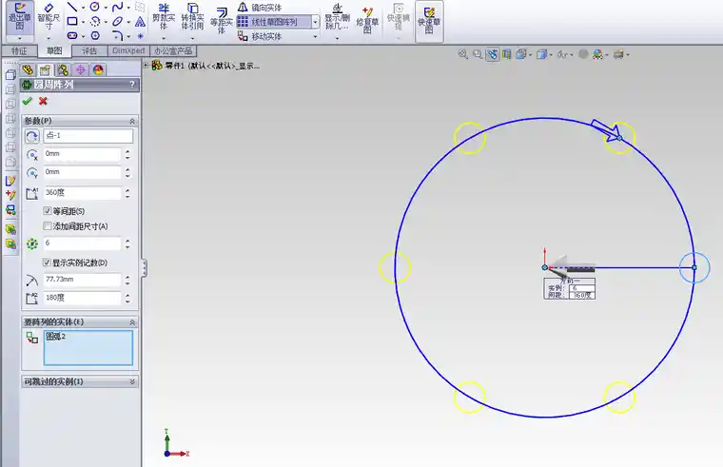Collapse the 要阵列的实体(E) section
This screenshot has height=467, width=723.
point(132,321)
